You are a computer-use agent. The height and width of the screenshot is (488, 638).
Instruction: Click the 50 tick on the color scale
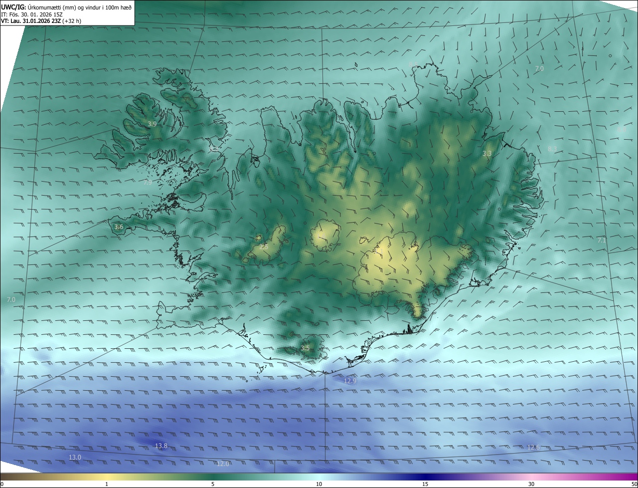tap(634, 484)
